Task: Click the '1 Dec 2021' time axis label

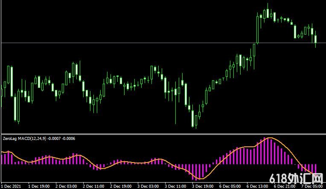Action: (11, 186)
